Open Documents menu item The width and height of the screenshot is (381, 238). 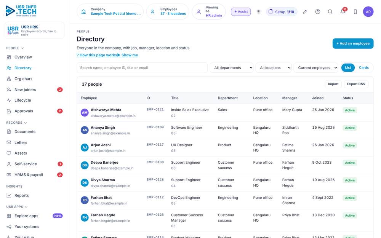(x=35, y=132)
